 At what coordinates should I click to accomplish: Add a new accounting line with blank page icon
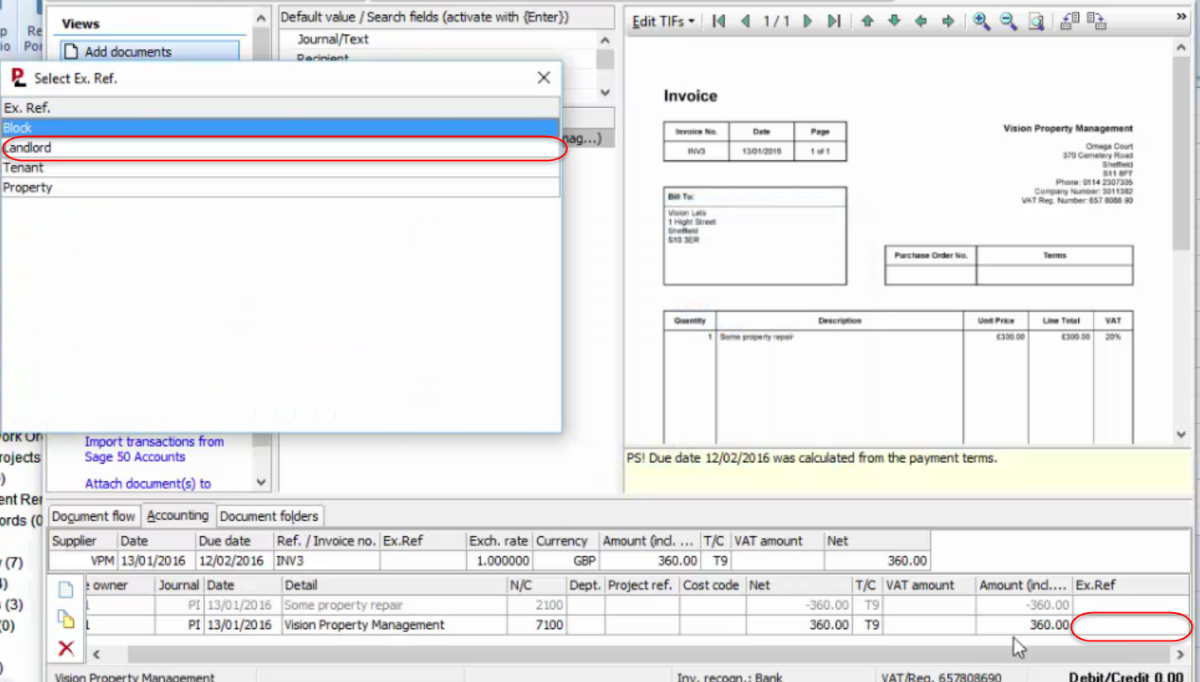[x=66, y=589]
